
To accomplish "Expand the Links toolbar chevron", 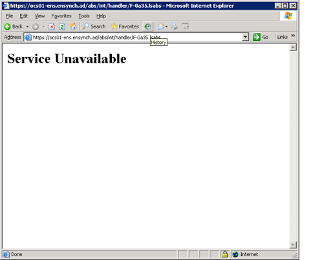I will point(293,36).
